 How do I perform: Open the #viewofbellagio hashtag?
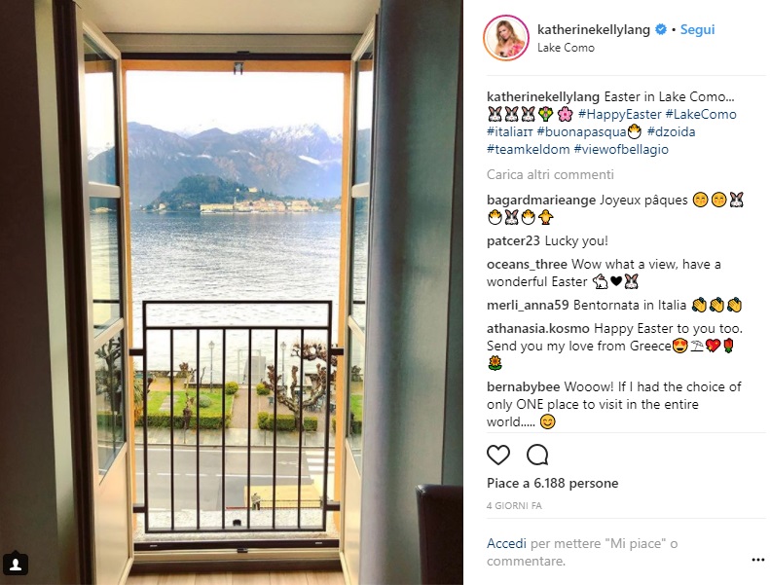pos(621,149)
